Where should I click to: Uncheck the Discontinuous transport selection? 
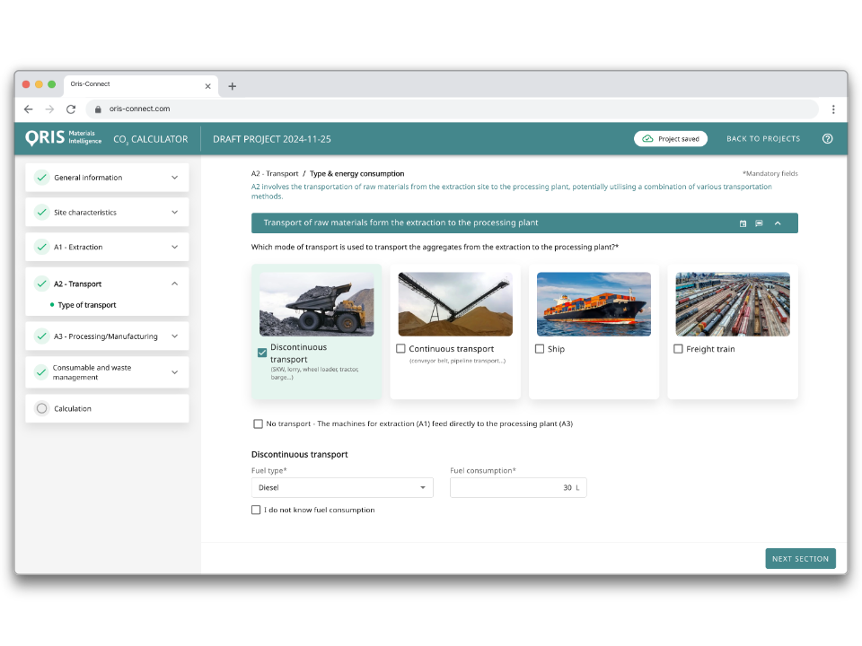pyautogui.click(x=261, y=353)
